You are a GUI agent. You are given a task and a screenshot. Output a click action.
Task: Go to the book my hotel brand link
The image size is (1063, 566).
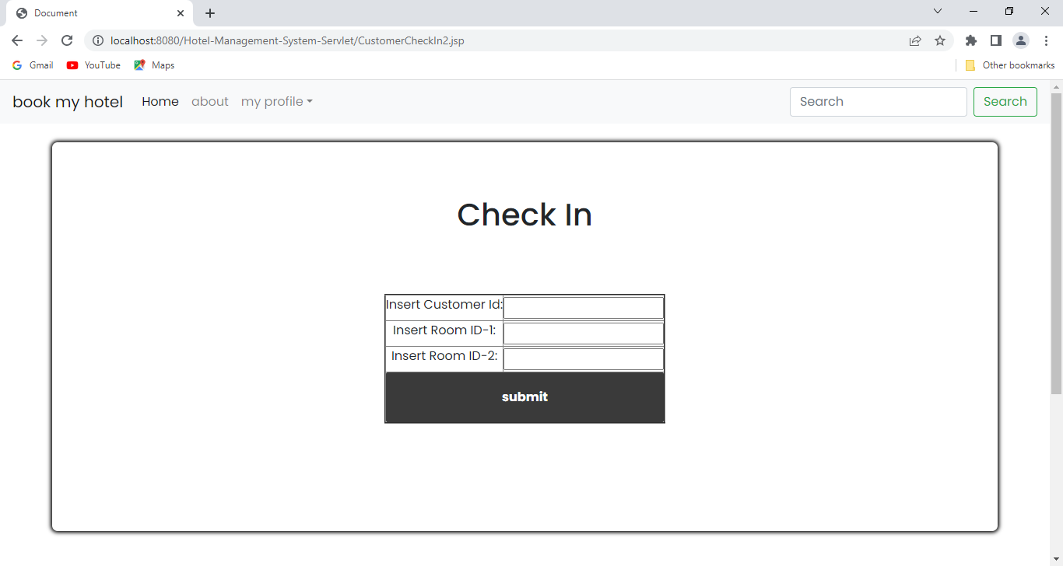[x=68, y=102]
